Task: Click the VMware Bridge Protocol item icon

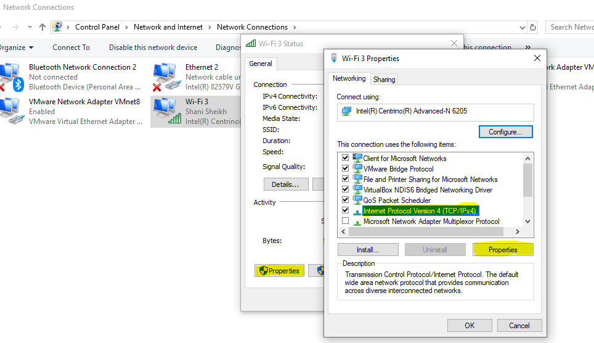Action: [357, 168]
